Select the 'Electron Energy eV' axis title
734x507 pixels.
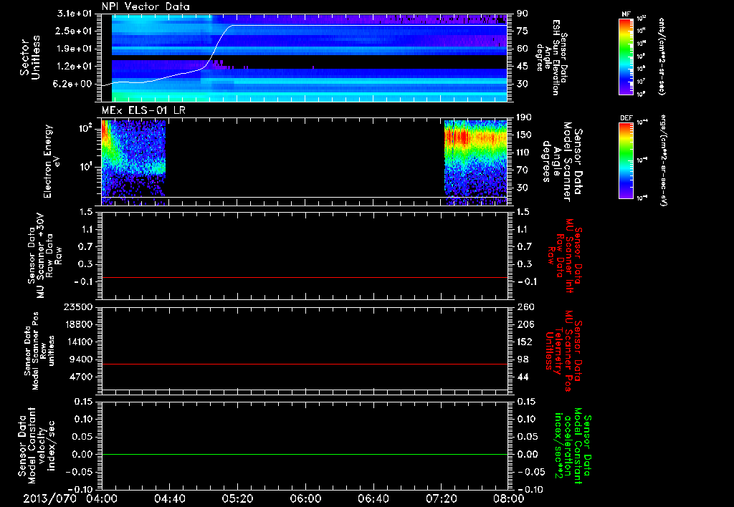(52, 161)
